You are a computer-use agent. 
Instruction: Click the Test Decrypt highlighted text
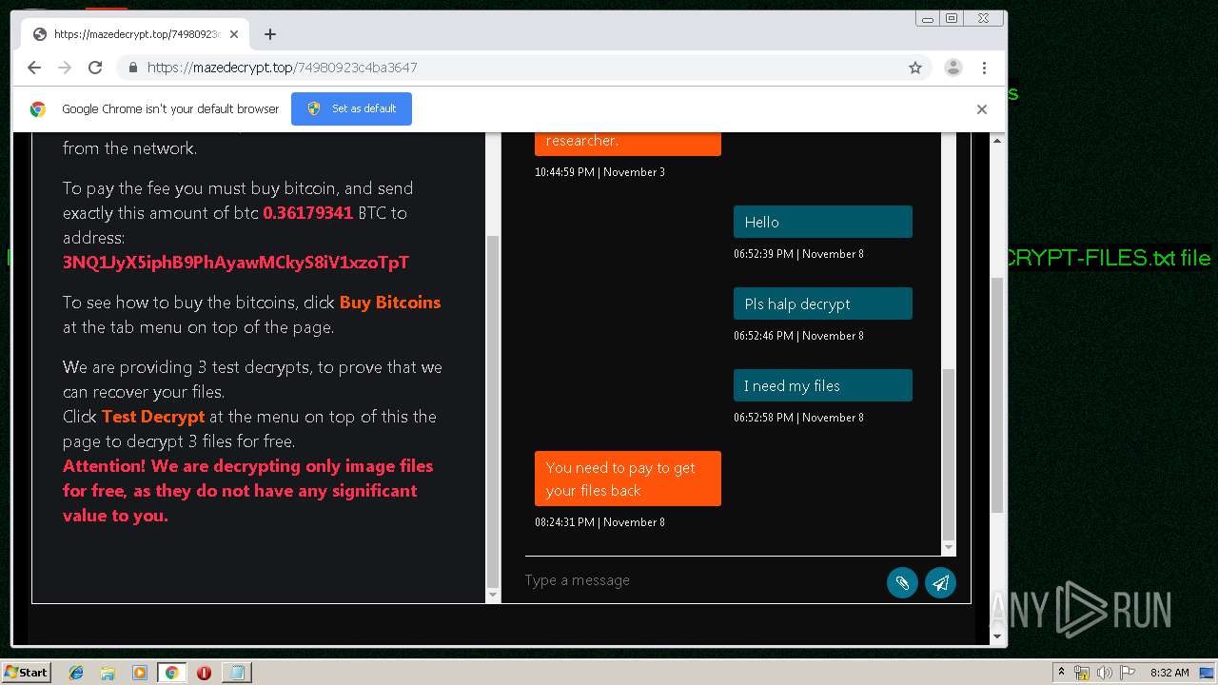[x=153, y=417]
